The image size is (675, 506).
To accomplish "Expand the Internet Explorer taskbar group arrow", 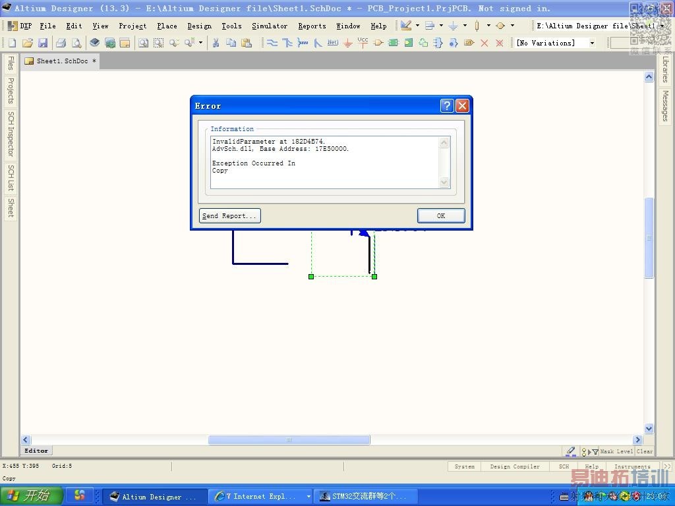I will (308, 497).
